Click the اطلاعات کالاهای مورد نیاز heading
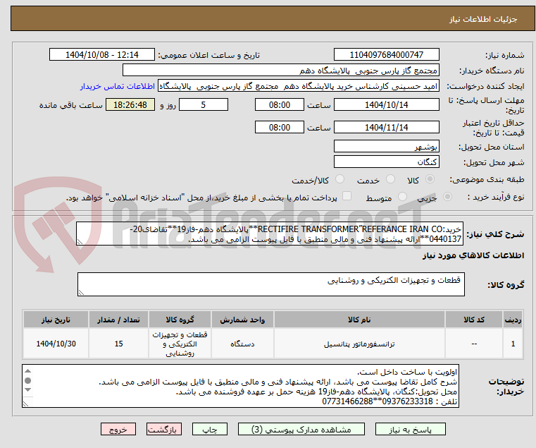 [x=473, y=255]
